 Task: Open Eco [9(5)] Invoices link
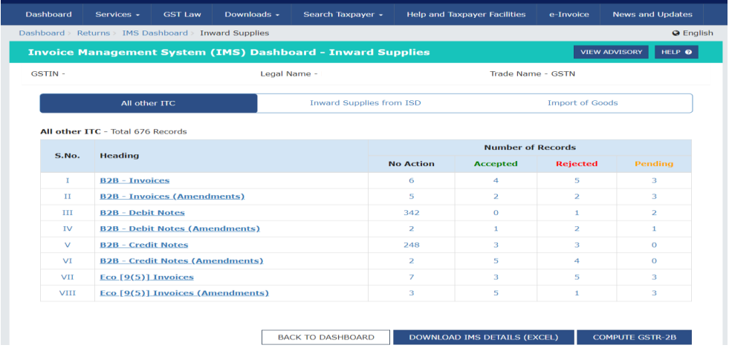pos(146,277)
